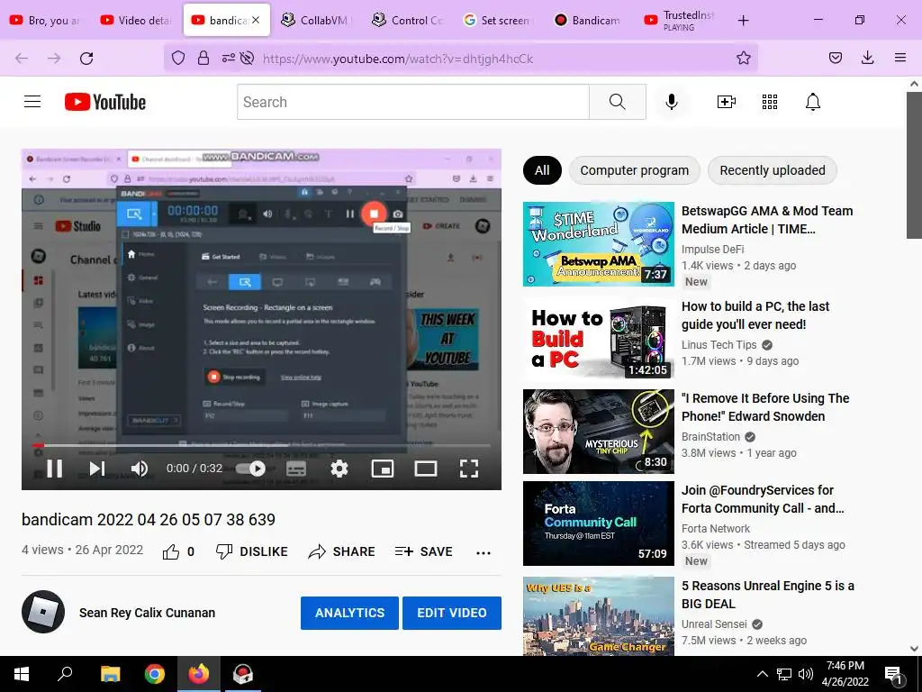Close the current bandicam browser tab
922x692 pixels.
pyautogui.click(x=256, y=20)
